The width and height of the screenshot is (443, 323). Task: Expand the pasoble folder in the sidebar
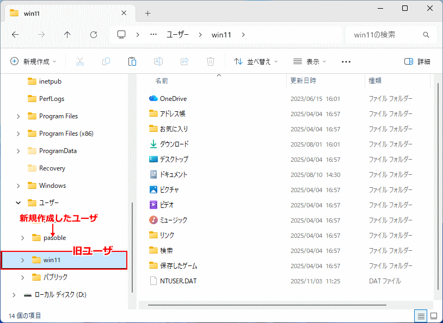pyautogui.click(x=22, y=237)
